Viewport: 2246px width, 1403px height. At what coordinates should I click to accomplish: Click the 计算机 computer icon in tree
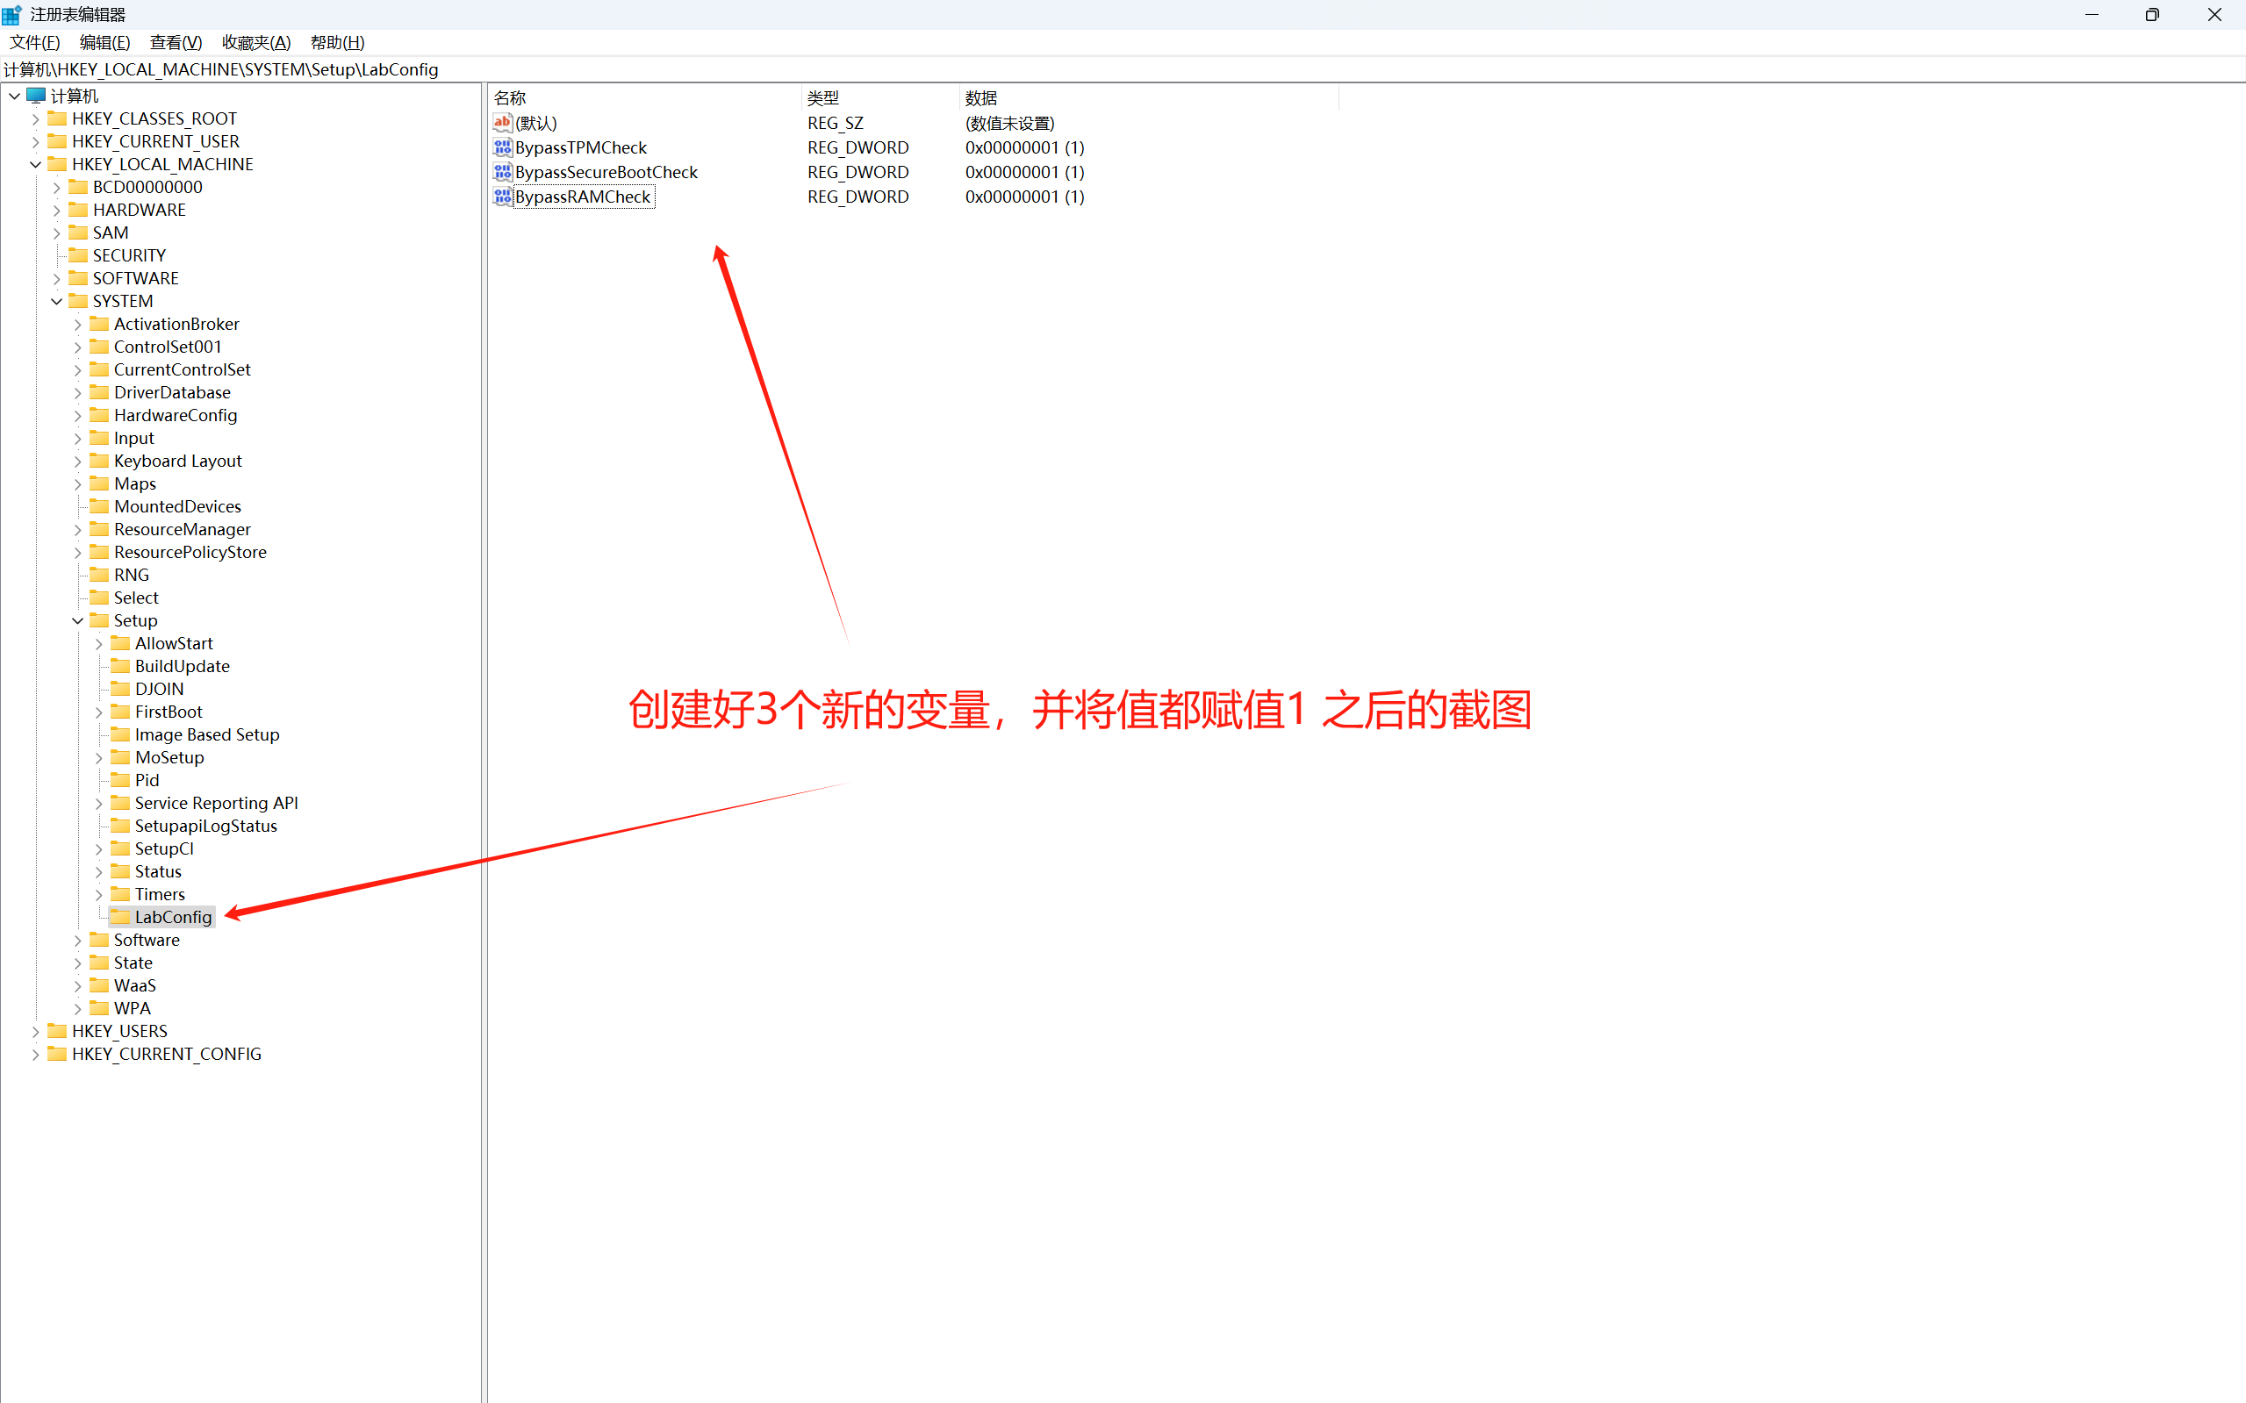[36, 96]
